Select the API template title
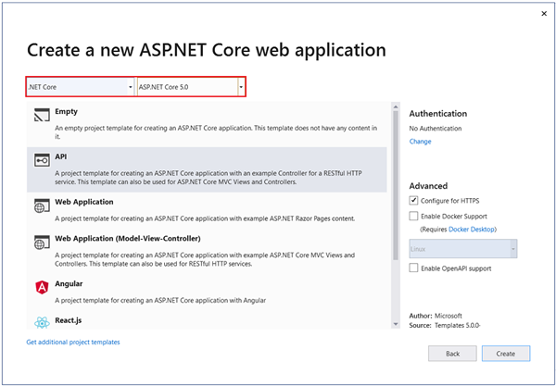The width and height of the screenshot is (556, 386). (x=61, y=157)
